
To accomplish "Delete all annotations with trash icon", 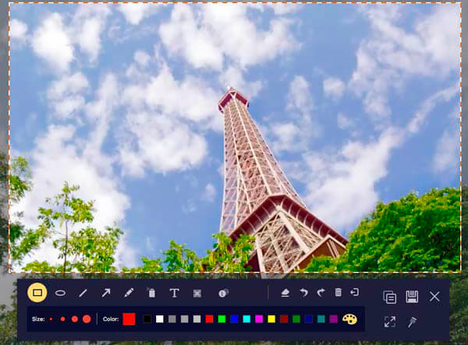I will (338, 293).
